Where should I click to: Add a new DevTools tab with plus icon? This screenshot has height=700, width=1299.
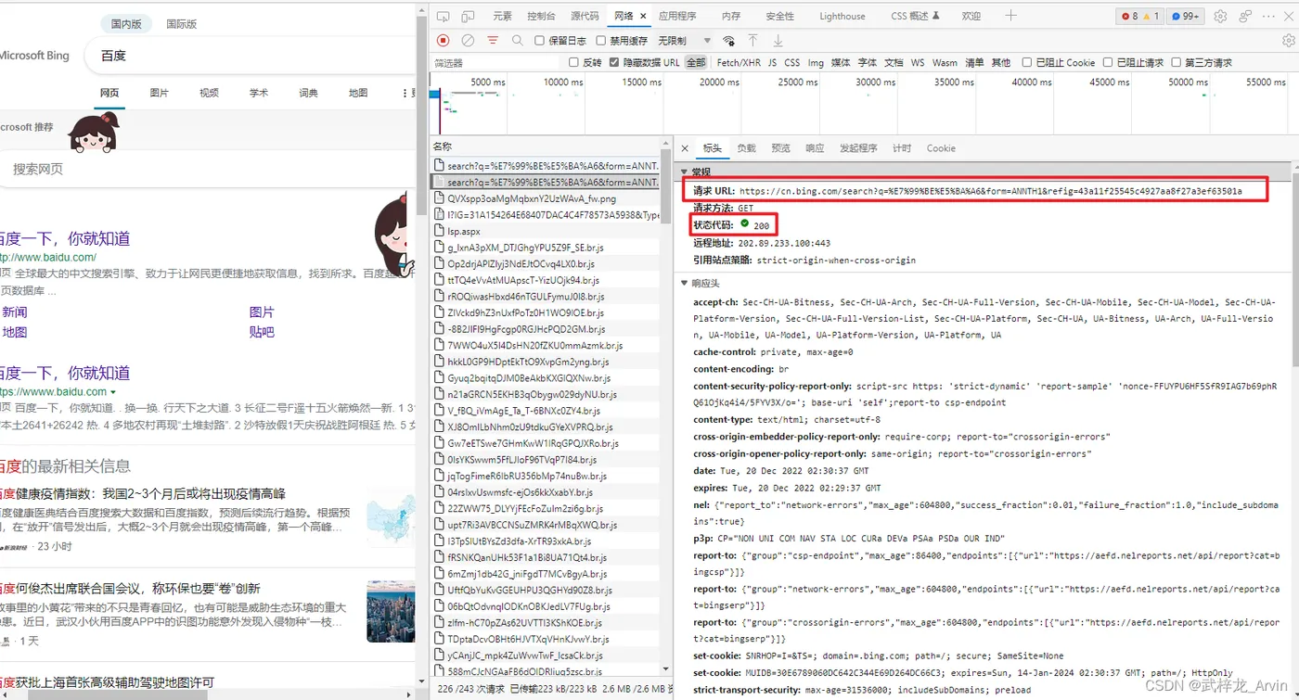[x=1011, y=16]
